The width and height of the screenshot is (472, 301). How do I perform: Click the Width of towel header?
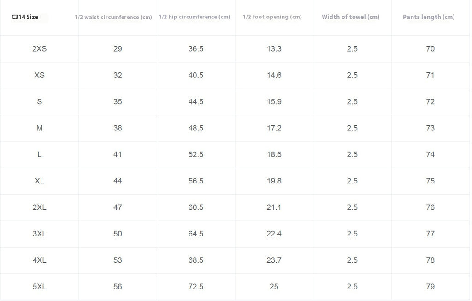pyautogui.click(x=351, y=17)
